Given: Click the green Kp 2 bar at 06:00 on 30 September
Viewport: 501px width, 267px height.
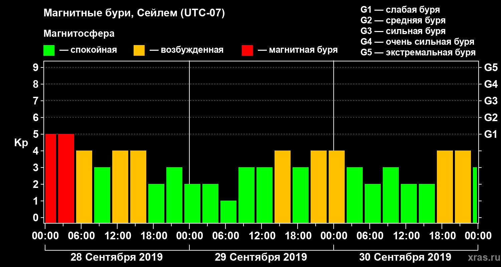Looking at the screenshot, I should [373, 203].
